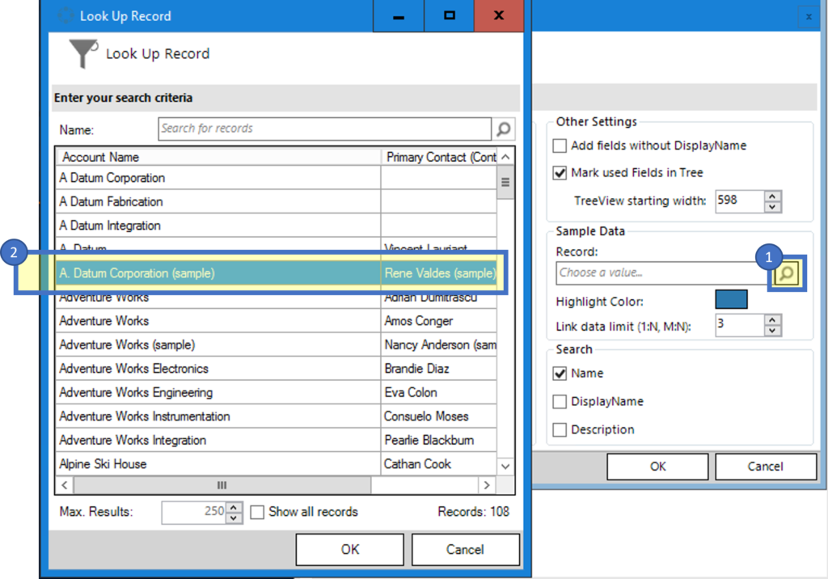Cancel the Other Settings dialog

click(765, 466)
